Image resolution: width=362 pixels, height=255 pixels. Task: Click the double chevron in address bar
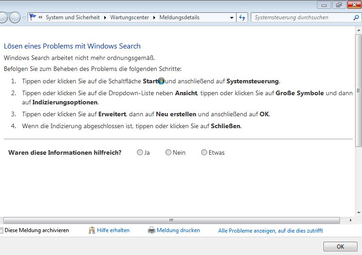click(x=40, y=17)
